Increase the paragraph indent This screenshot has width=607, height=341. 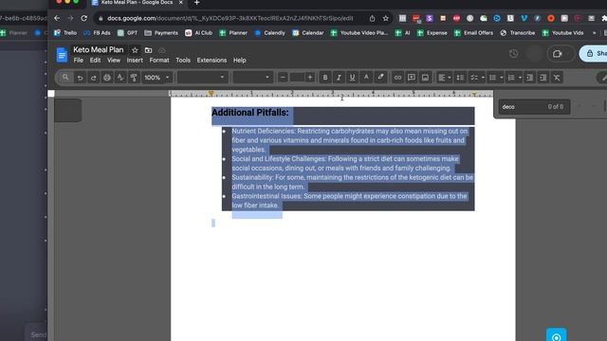pos(543,78)
